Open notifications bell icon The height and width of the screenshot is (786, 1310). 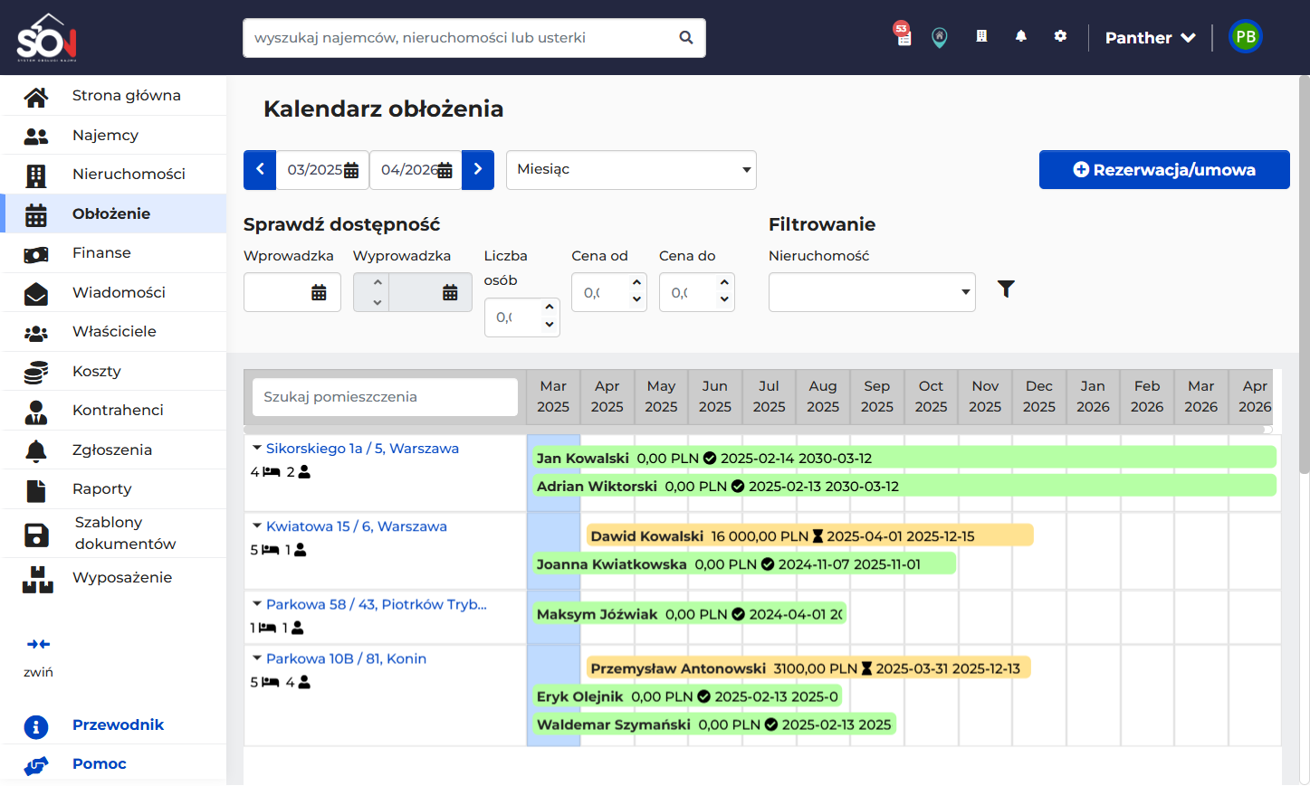[1020, 36]
